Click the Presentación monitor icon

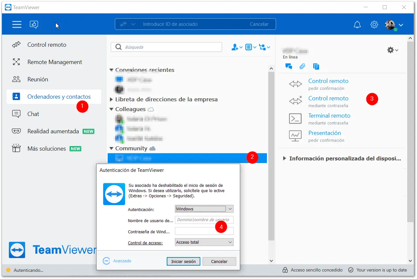click(295, 136)
